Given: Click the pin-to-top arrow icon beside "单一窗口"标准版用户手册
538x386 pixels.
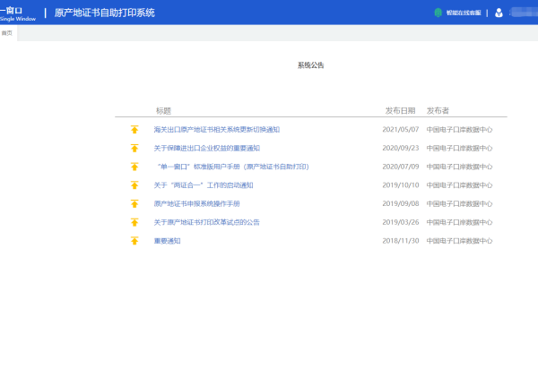Looking at the screenshot, I should click(134, 167).
